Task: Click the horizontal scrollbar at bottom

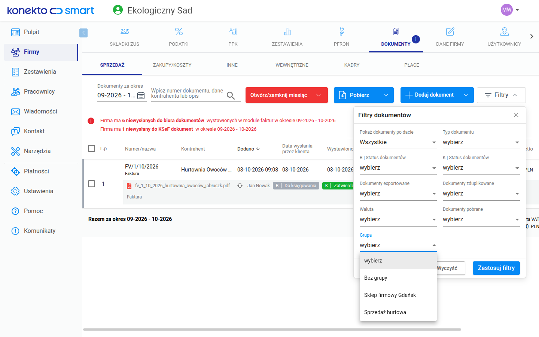Action: [x=272, y=330]
